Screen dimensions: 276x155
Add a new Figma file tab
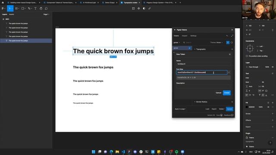click(x=180, y=3)
